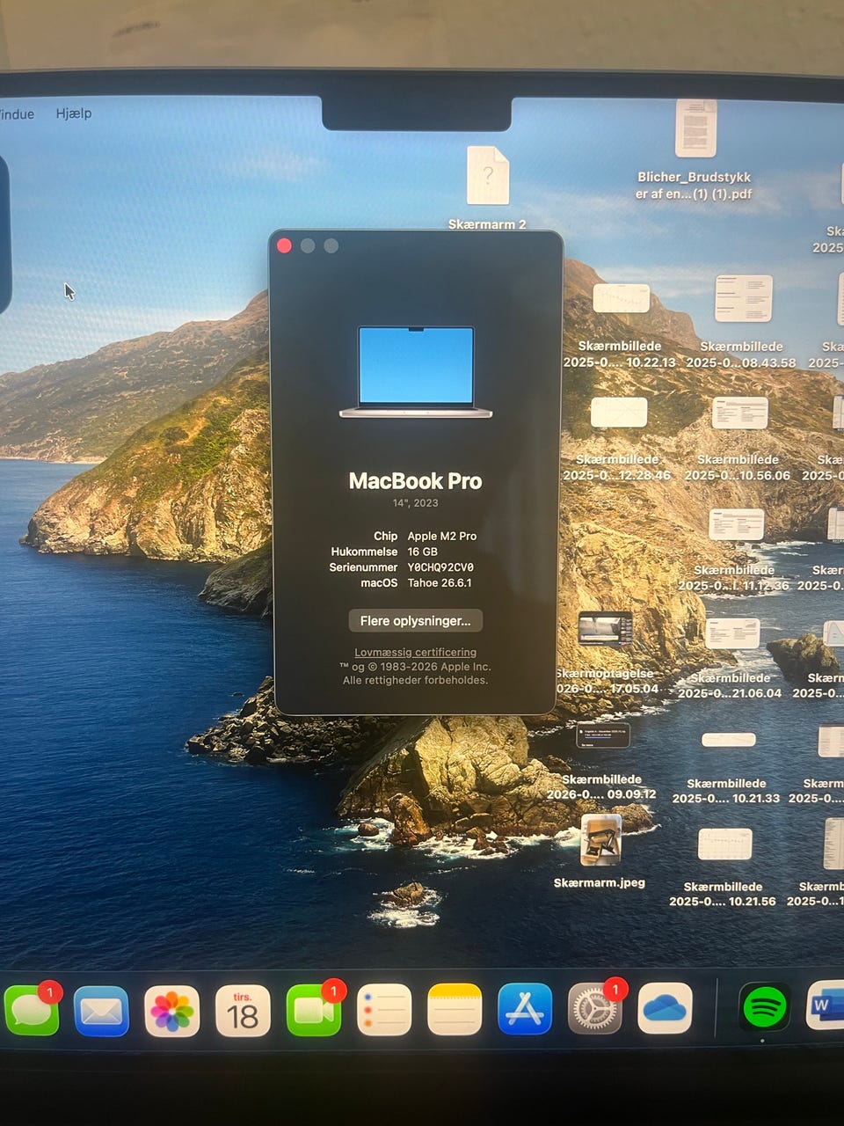
Task: Open Spotify from the Dock
Action: 764,1006
